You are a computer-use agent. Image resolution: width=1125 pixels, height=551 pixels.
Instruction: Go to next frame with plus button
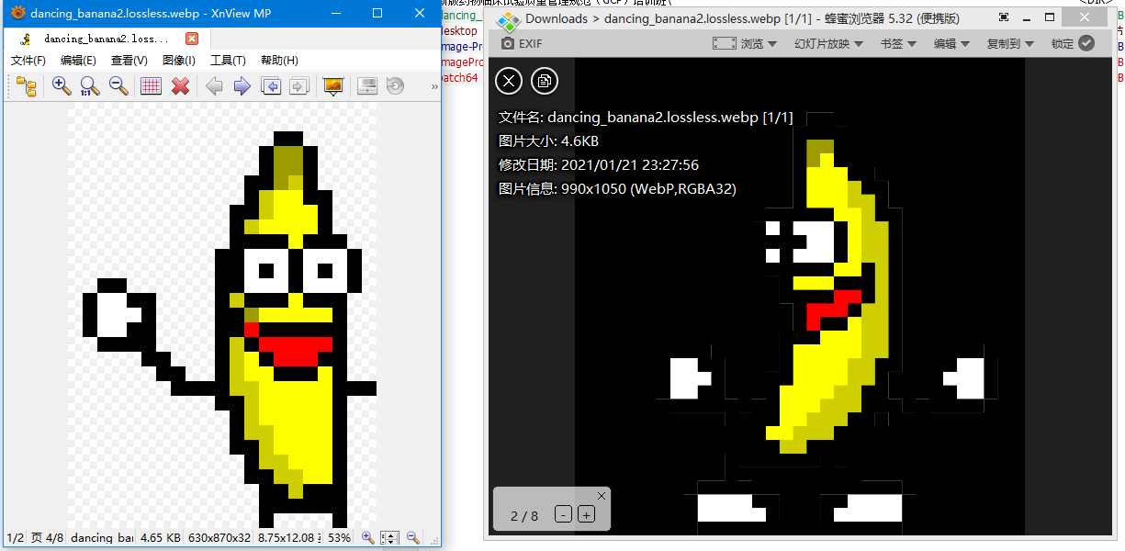pos(586,515)
